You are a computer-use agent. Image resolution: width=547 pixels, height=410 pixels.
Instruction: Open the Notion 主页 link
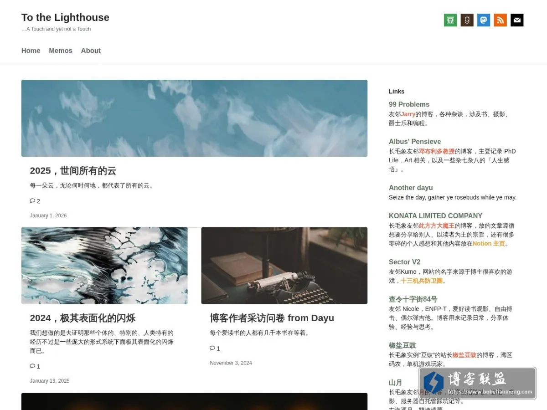(489, 244)
